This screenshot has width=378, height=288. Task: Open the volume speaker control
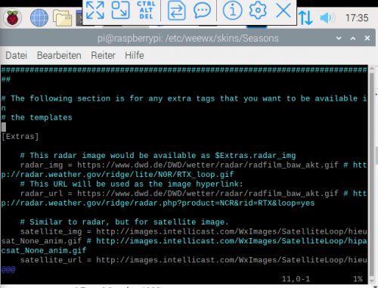tap(327, 18)
